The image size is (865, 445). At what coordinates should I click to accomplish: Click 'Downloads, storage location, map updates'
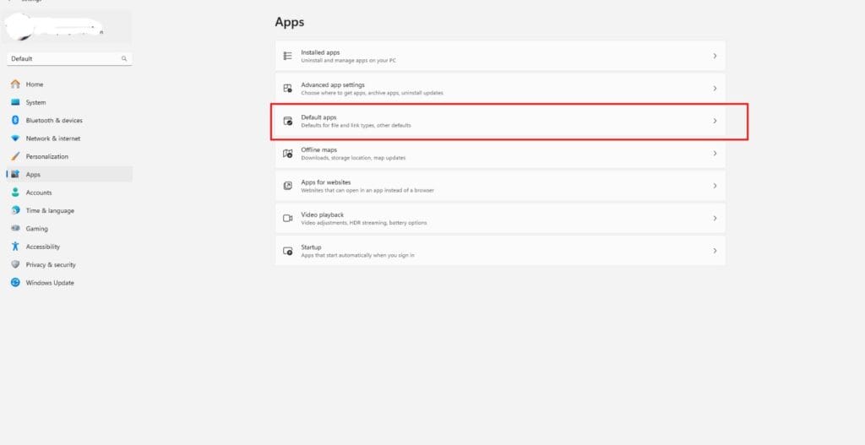tap(353, 158)
